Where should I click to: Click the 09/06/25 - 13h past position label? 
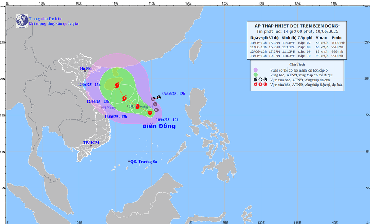click(x=174, y=94)
